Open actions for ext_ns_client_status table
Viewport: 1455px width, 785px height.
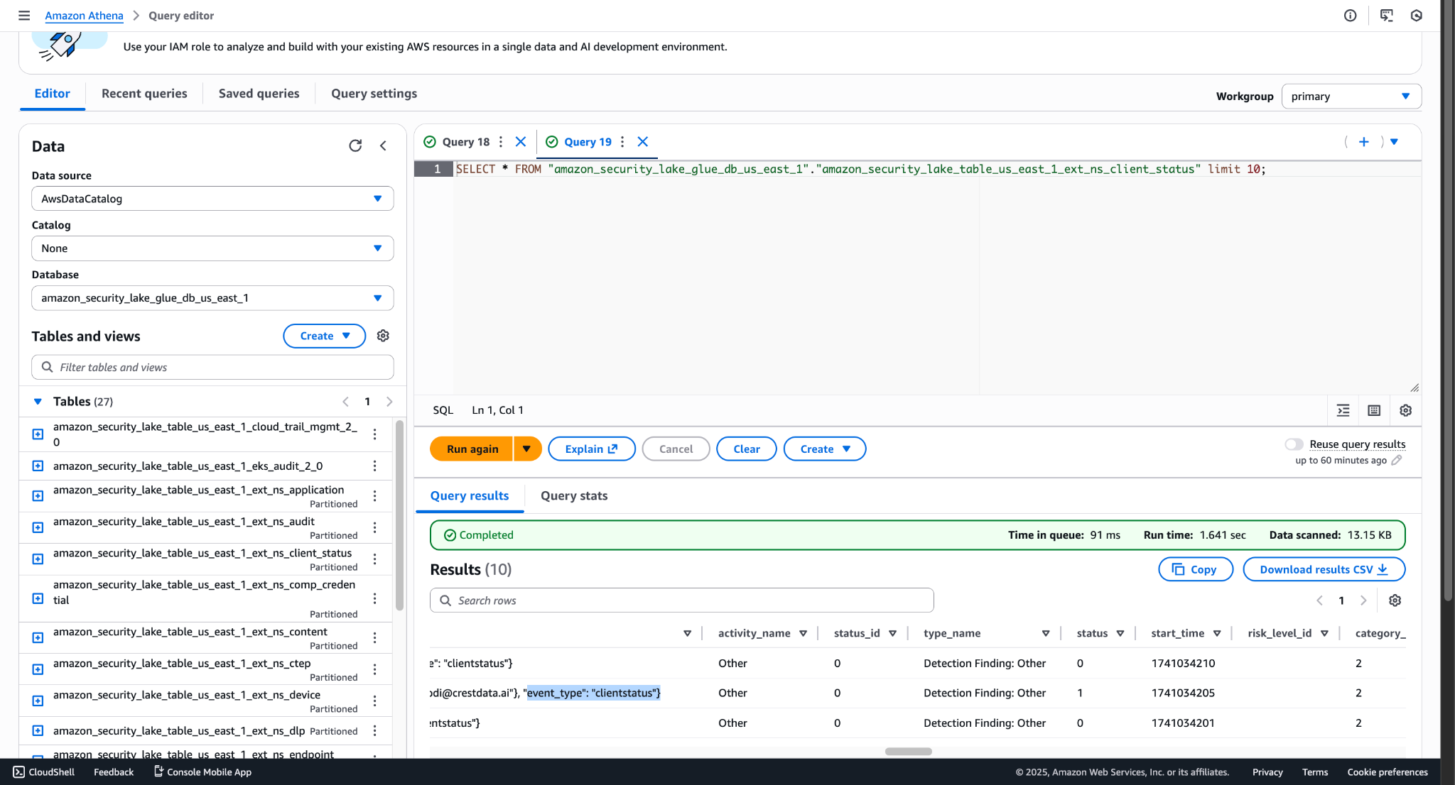[374, 559]
